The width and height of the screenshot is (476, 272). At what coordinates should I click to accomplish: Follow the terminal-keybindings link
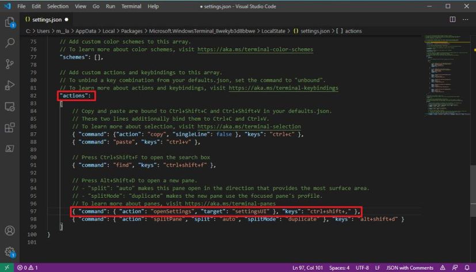[283, 88]
